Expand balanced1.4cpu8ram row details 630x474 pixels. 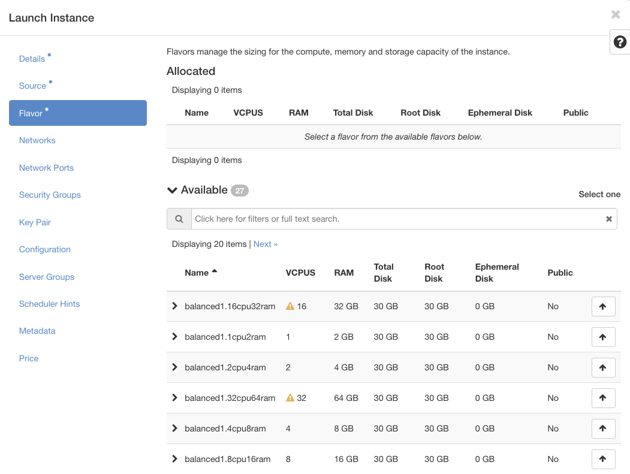pos(174,428)
